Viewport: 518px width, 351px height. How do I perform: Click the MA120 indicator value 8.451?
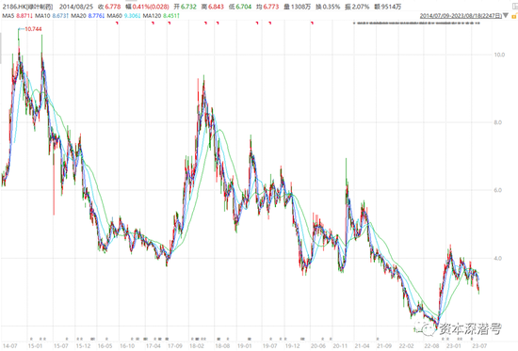171,15
